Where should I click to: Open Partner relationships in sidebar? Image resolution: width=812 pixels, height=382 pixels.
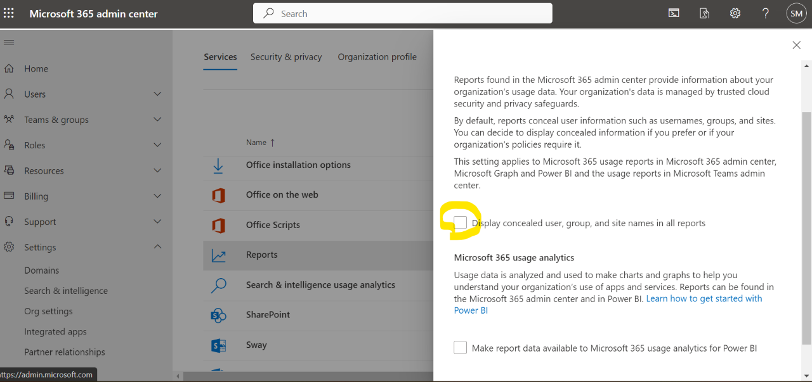click(65, 352)
